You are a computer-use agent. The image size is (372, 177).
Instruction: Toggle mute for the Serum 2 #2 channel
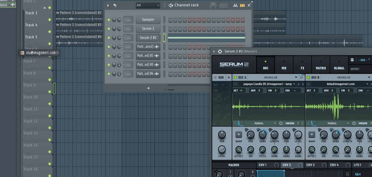[108, 37]
